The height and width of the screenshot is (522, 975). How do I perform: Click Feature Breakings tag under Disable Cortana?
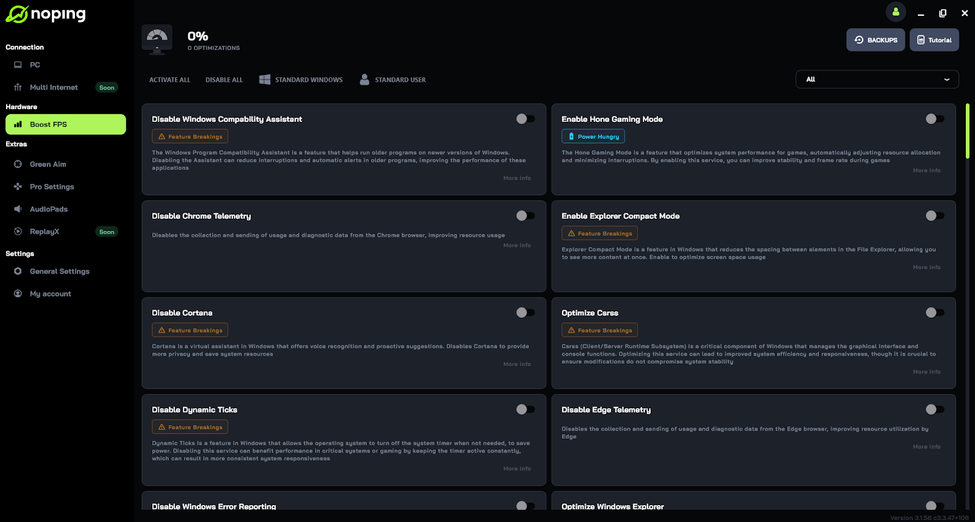190,330
